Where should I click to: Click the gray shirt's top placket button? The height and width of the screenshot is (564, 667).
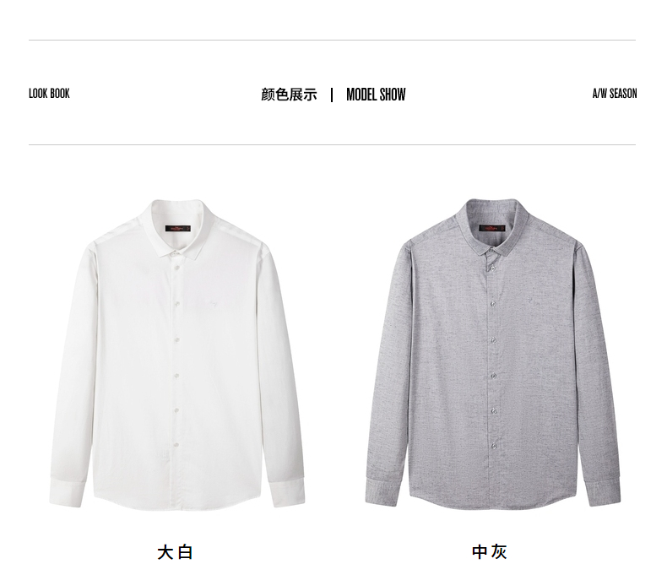pos(492,268)
